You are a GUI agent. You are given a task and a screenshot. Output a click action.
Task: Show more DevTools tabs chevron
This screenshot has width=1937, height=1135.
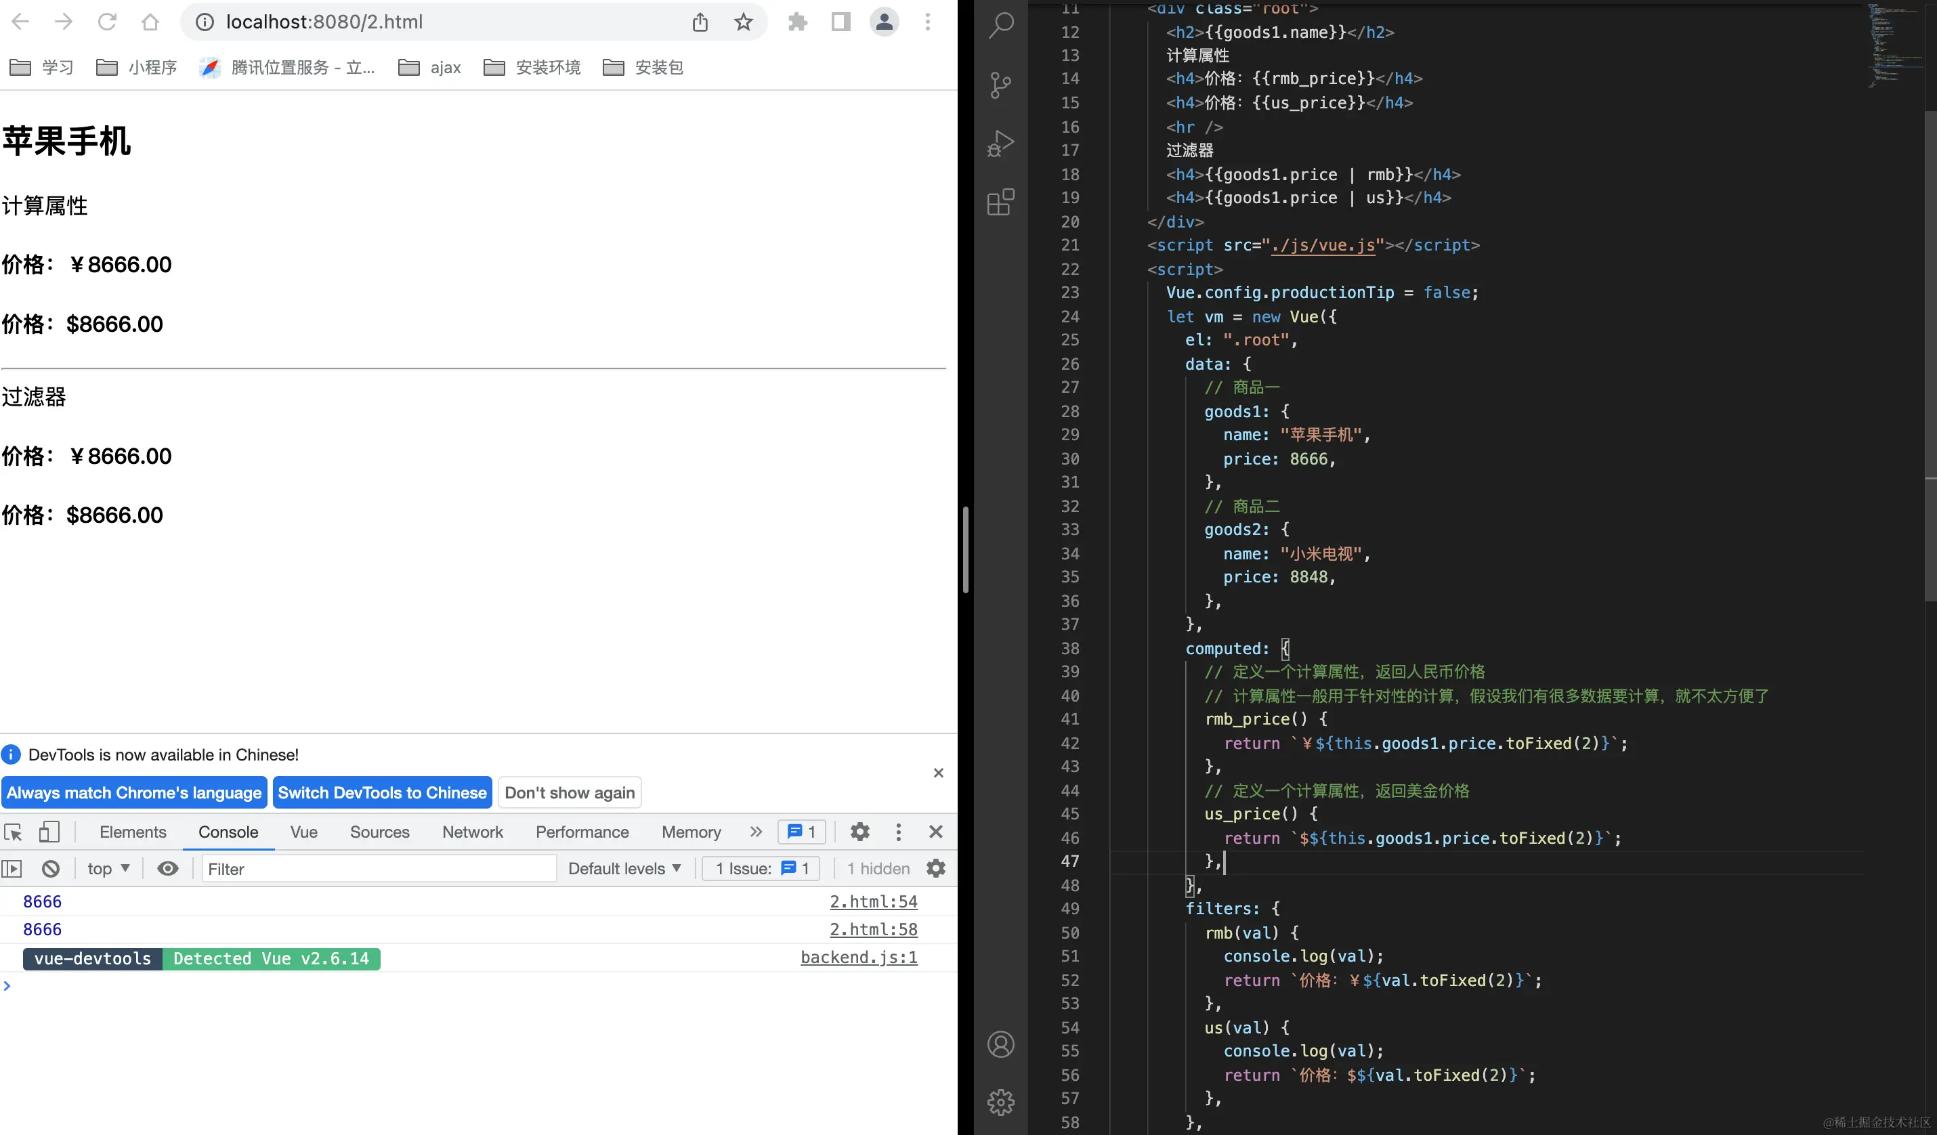tap(756, 832)
